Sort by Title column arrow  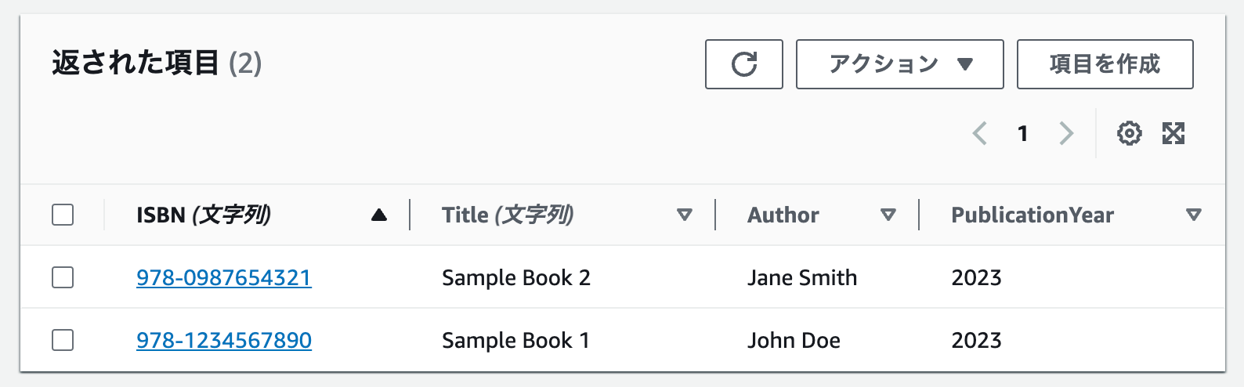pos(685,215)
